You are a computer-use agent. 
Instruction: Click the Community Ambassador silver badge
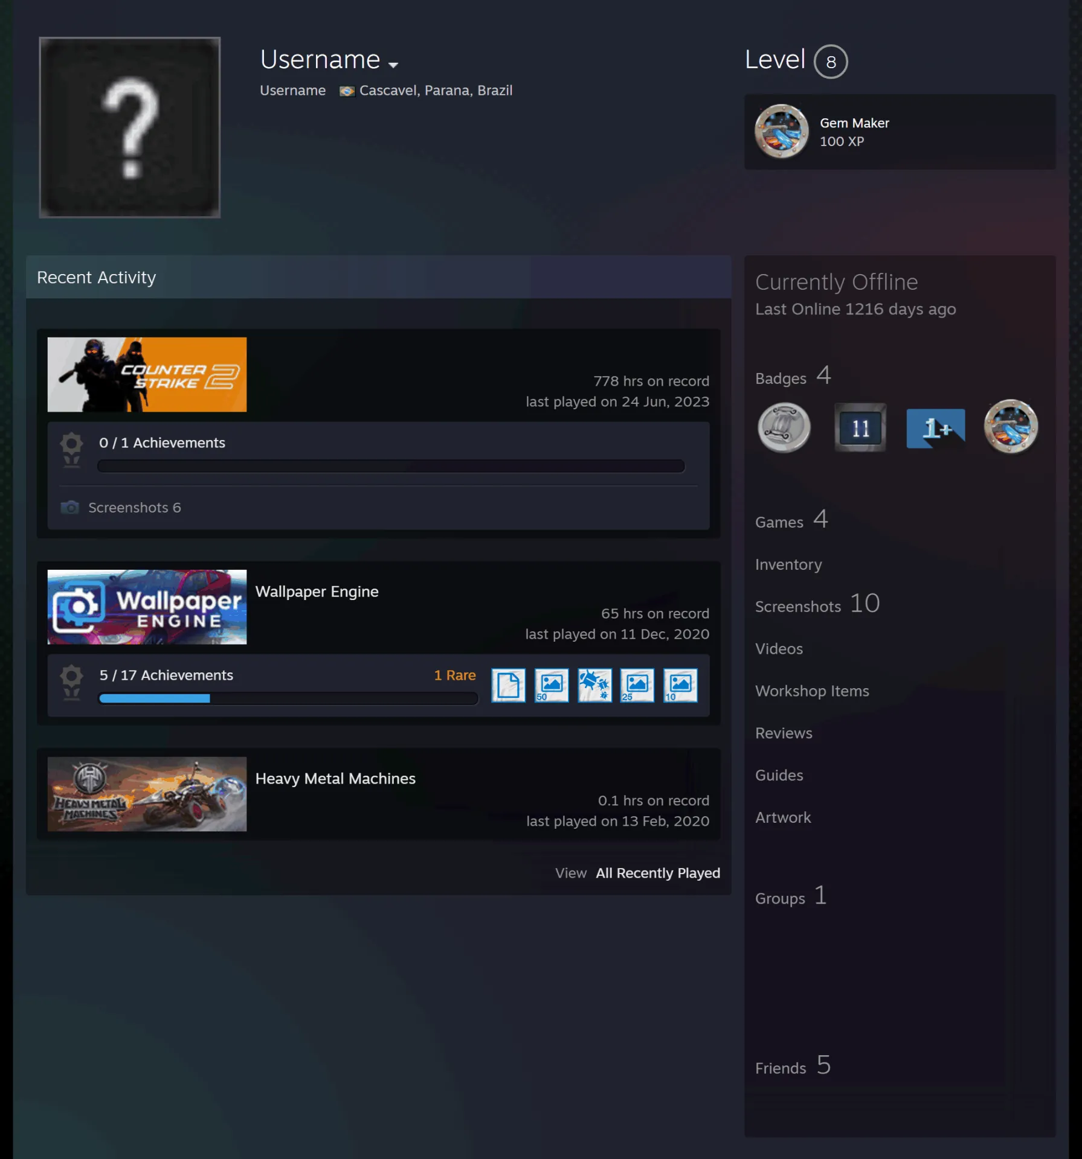pyautogui.click(x=784, y=427)
